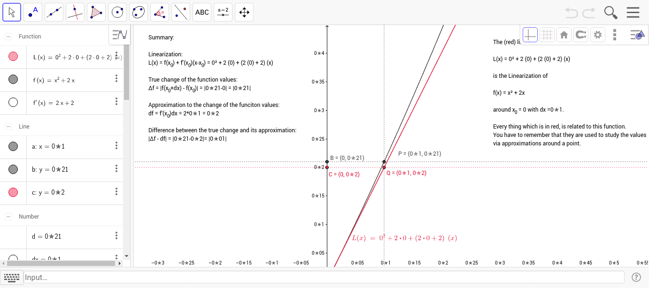Click the algebra panel scroll down arrow
The height and width of the screenshot is (288, 649).
(126, 256)
